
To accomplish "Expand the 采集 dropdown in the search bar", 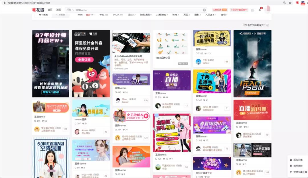I will [70, 9].
